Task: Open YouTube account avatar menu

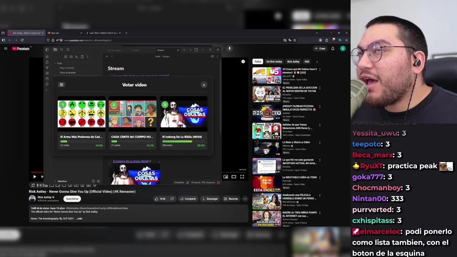Action: [x=343, y=49]
